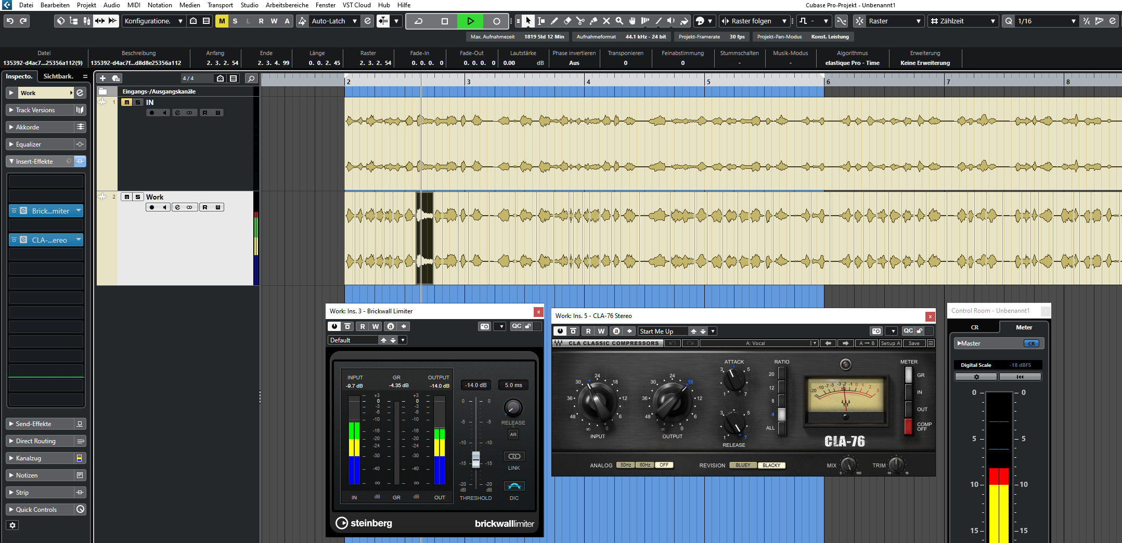Solo the Work track
This screenshot has height=543, width=1122.
click(138, 197)
